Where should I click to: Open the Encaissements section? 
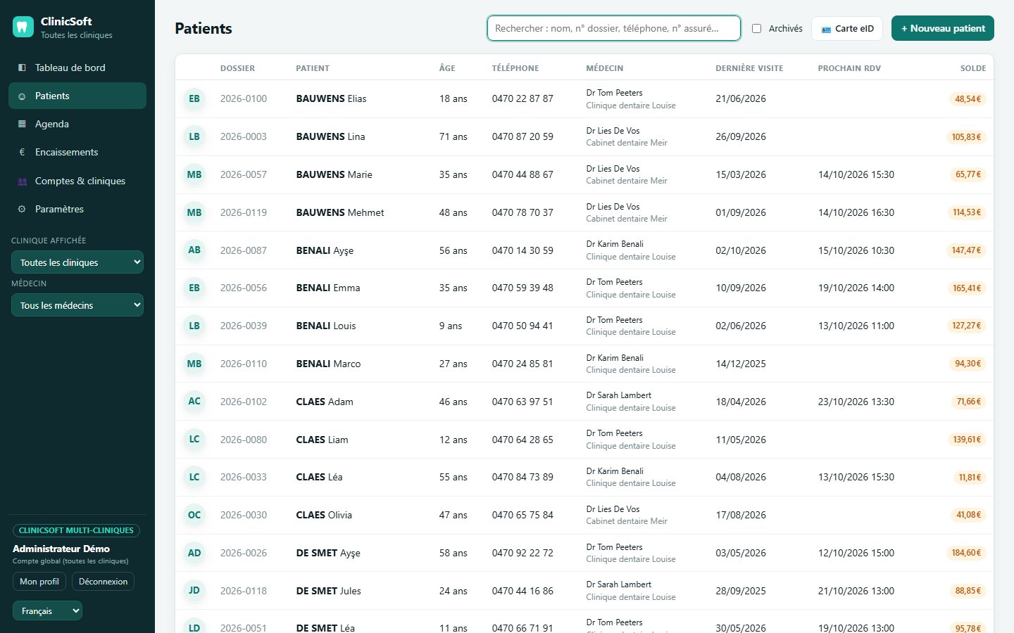click(x=77, y=152)
